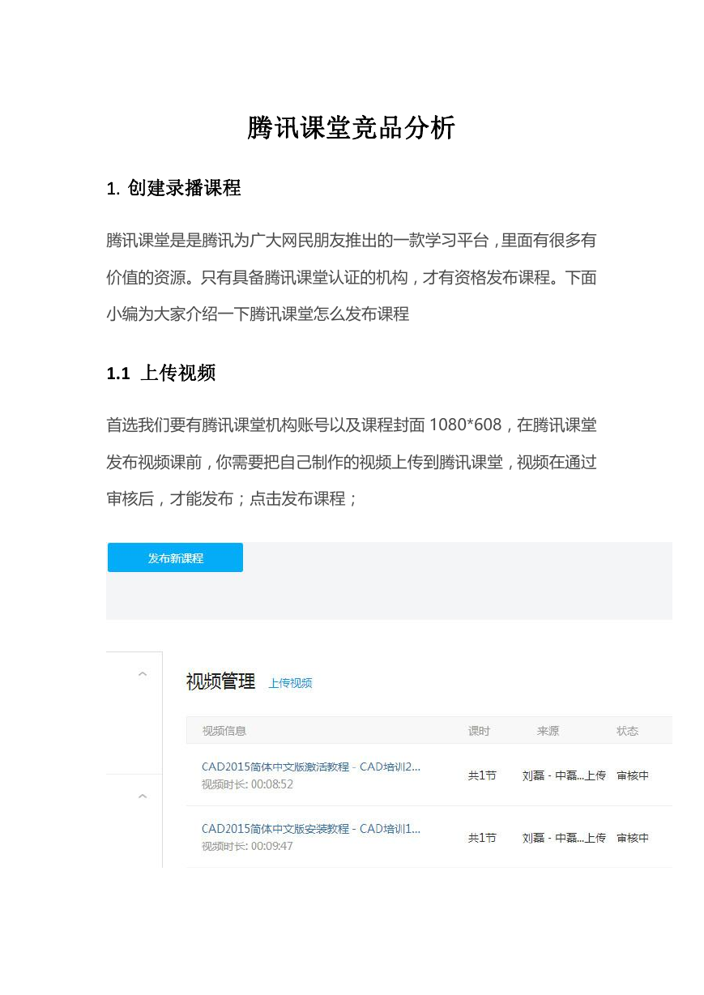Click the 发布新课程 button
Image resolution: width=704 pixels, height=995 pixels.
click(175, 557)
